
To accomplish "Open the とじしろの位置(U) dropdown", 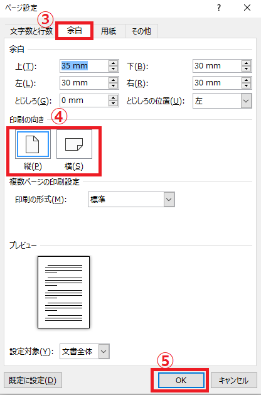I will tap(222, 100).
